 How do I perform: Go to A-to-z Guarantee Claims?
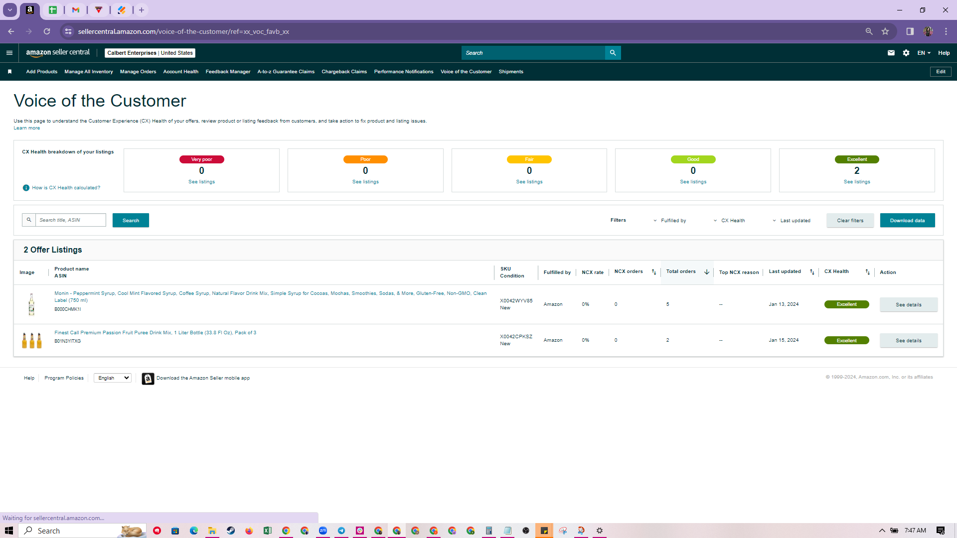coord(286,72)
